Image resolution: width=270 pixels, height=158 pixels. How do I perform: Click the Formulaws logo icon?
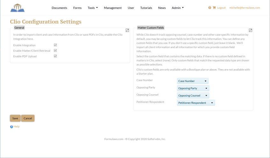point(18,8)
